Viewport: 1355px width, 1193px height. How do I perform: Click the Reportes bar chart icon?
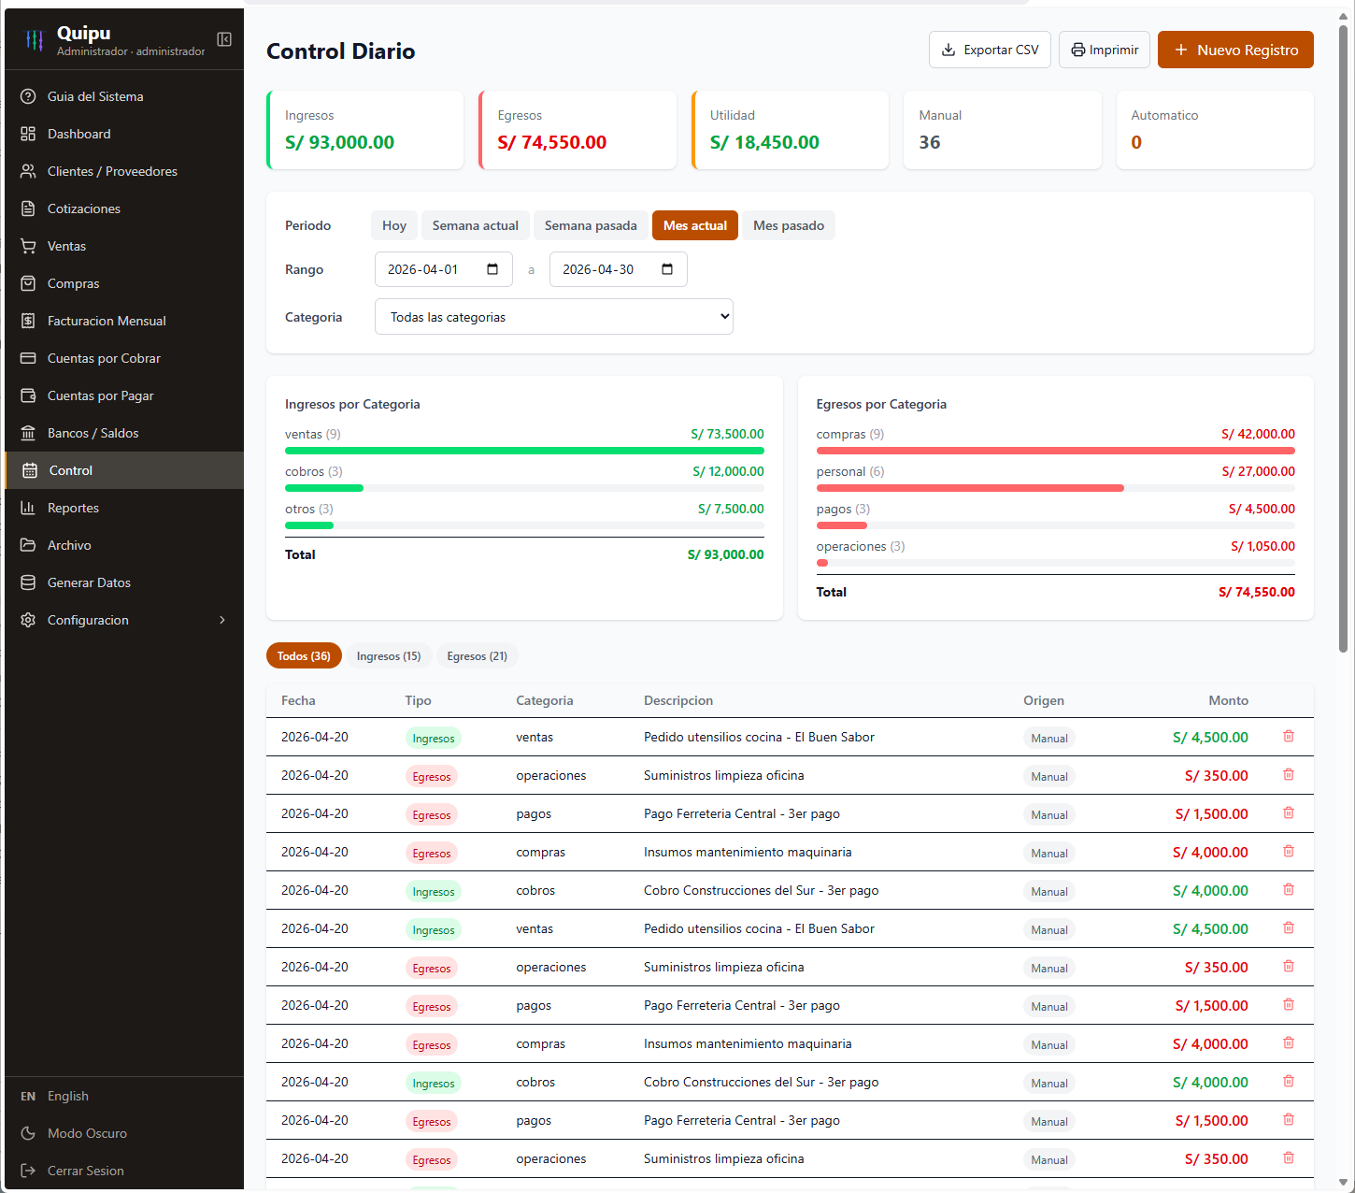[x=28, y=508]
